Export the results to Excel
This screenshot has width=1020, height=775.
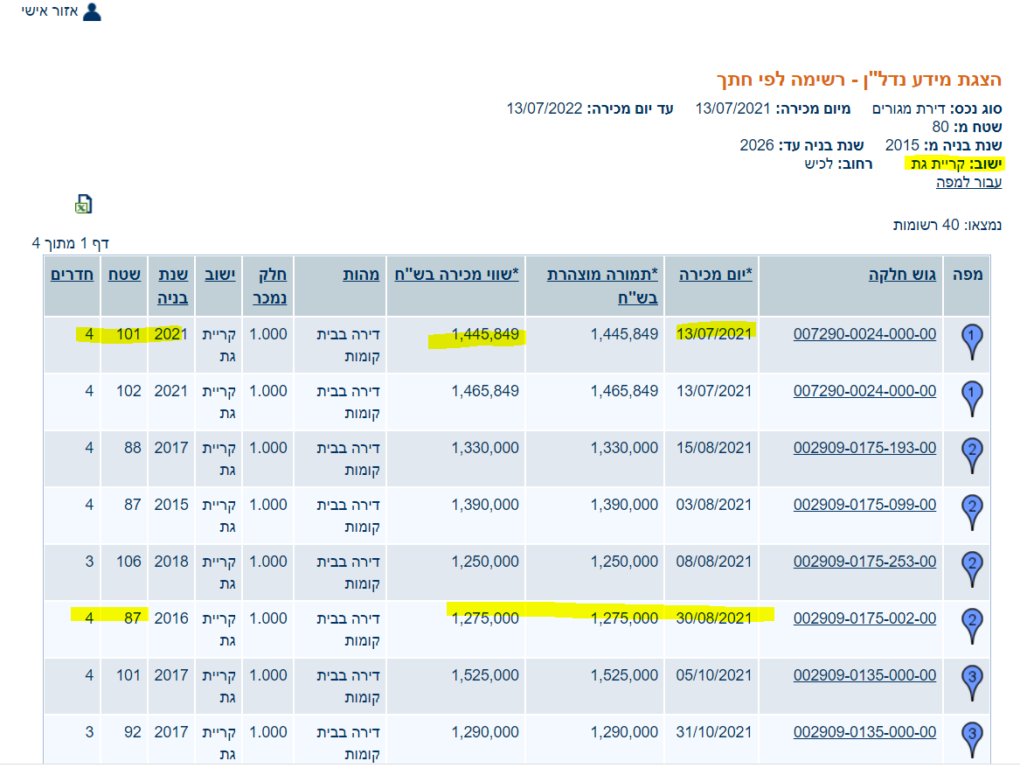pos(82,205)
